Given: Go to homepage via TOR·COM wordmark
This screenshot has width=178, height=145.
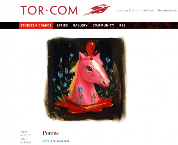Looking at the screenshot, I should pyautogui.click(x=49, y=10).
